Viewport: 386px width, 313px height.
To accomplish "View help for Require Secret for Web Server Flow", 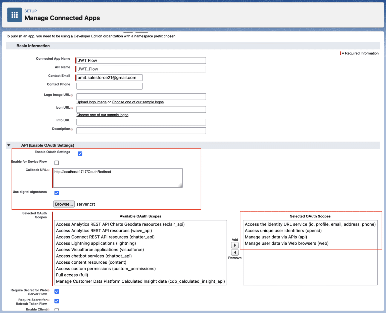I will pyautogui.click(x=48, y=290).
